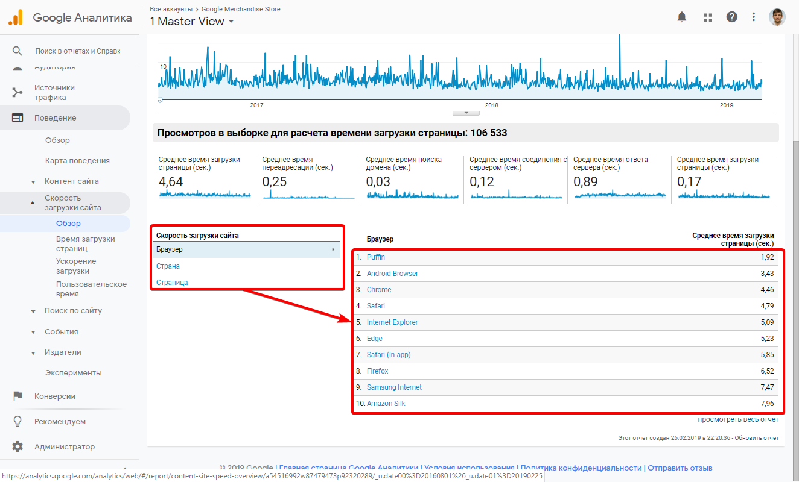
Task: Click the timeline range handle under chart
Action: [465, 112]
